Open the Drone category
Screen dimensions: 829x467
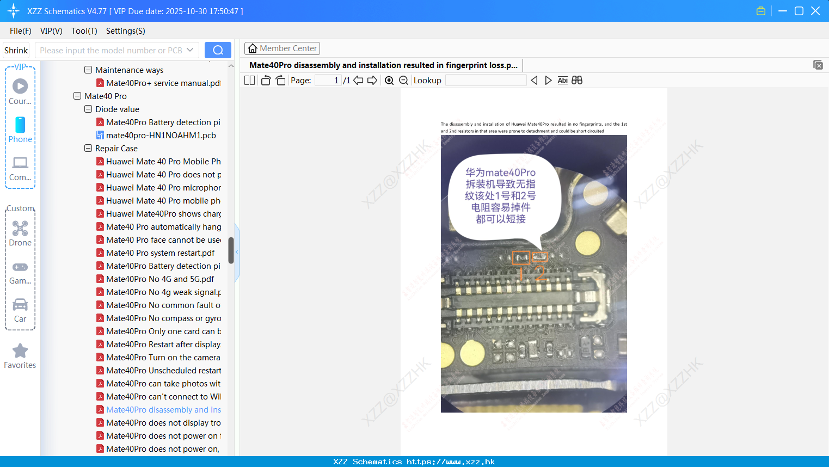click(x=20, y=234)
